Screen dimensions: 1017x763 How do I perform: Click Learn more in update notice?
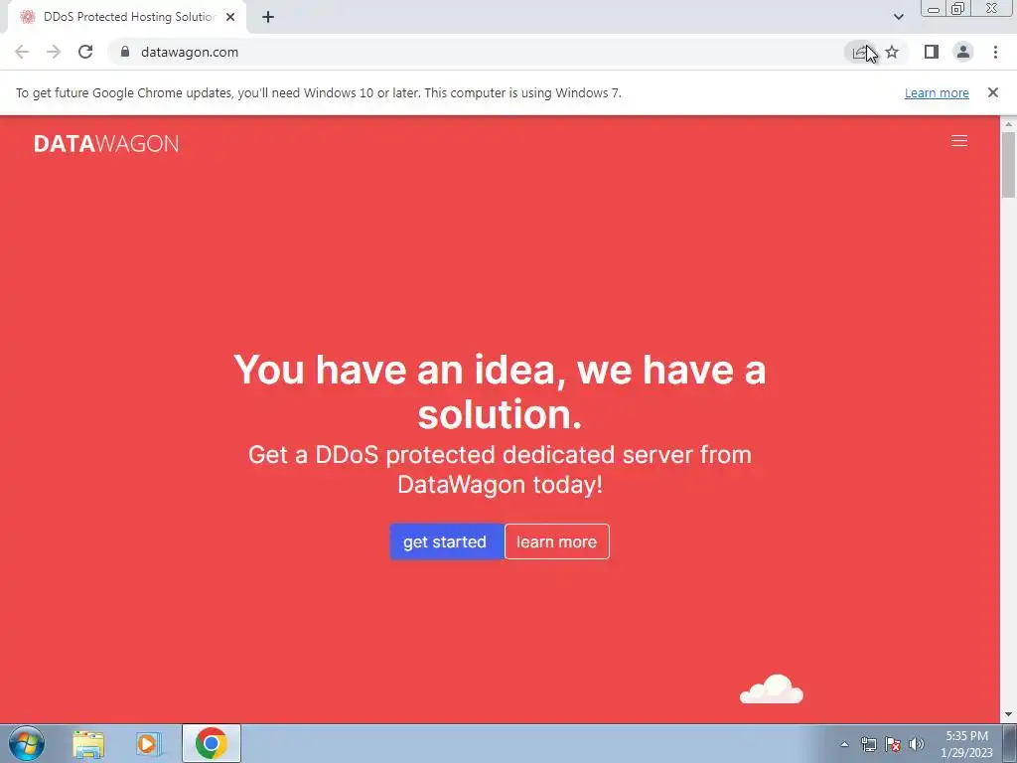click(x=937, y=92)
